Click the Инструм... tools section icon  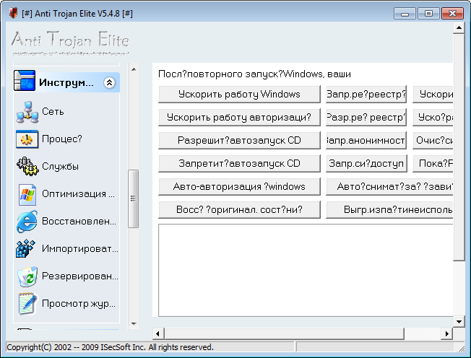tap(25, 81)
